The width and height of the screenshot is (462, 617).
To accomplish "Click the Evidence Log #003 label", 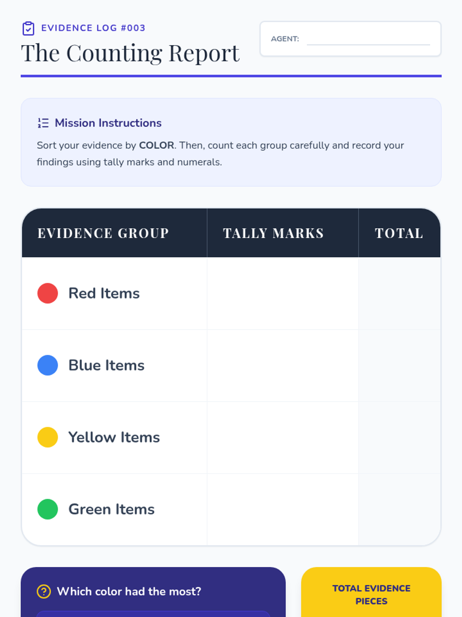I will (93, 28).
